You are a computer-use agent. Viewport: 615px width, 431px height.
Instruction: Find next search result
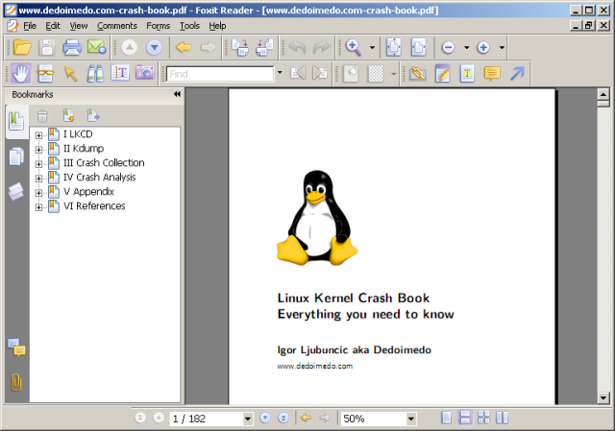pyautogui.click(x=320, y=73)
